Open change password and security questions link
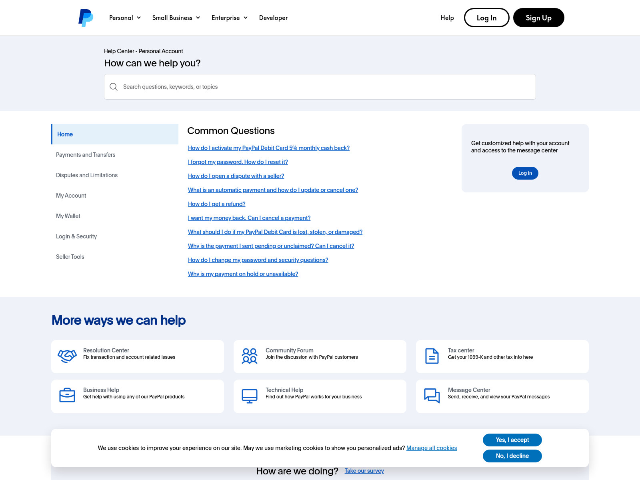 coord(258,260)
